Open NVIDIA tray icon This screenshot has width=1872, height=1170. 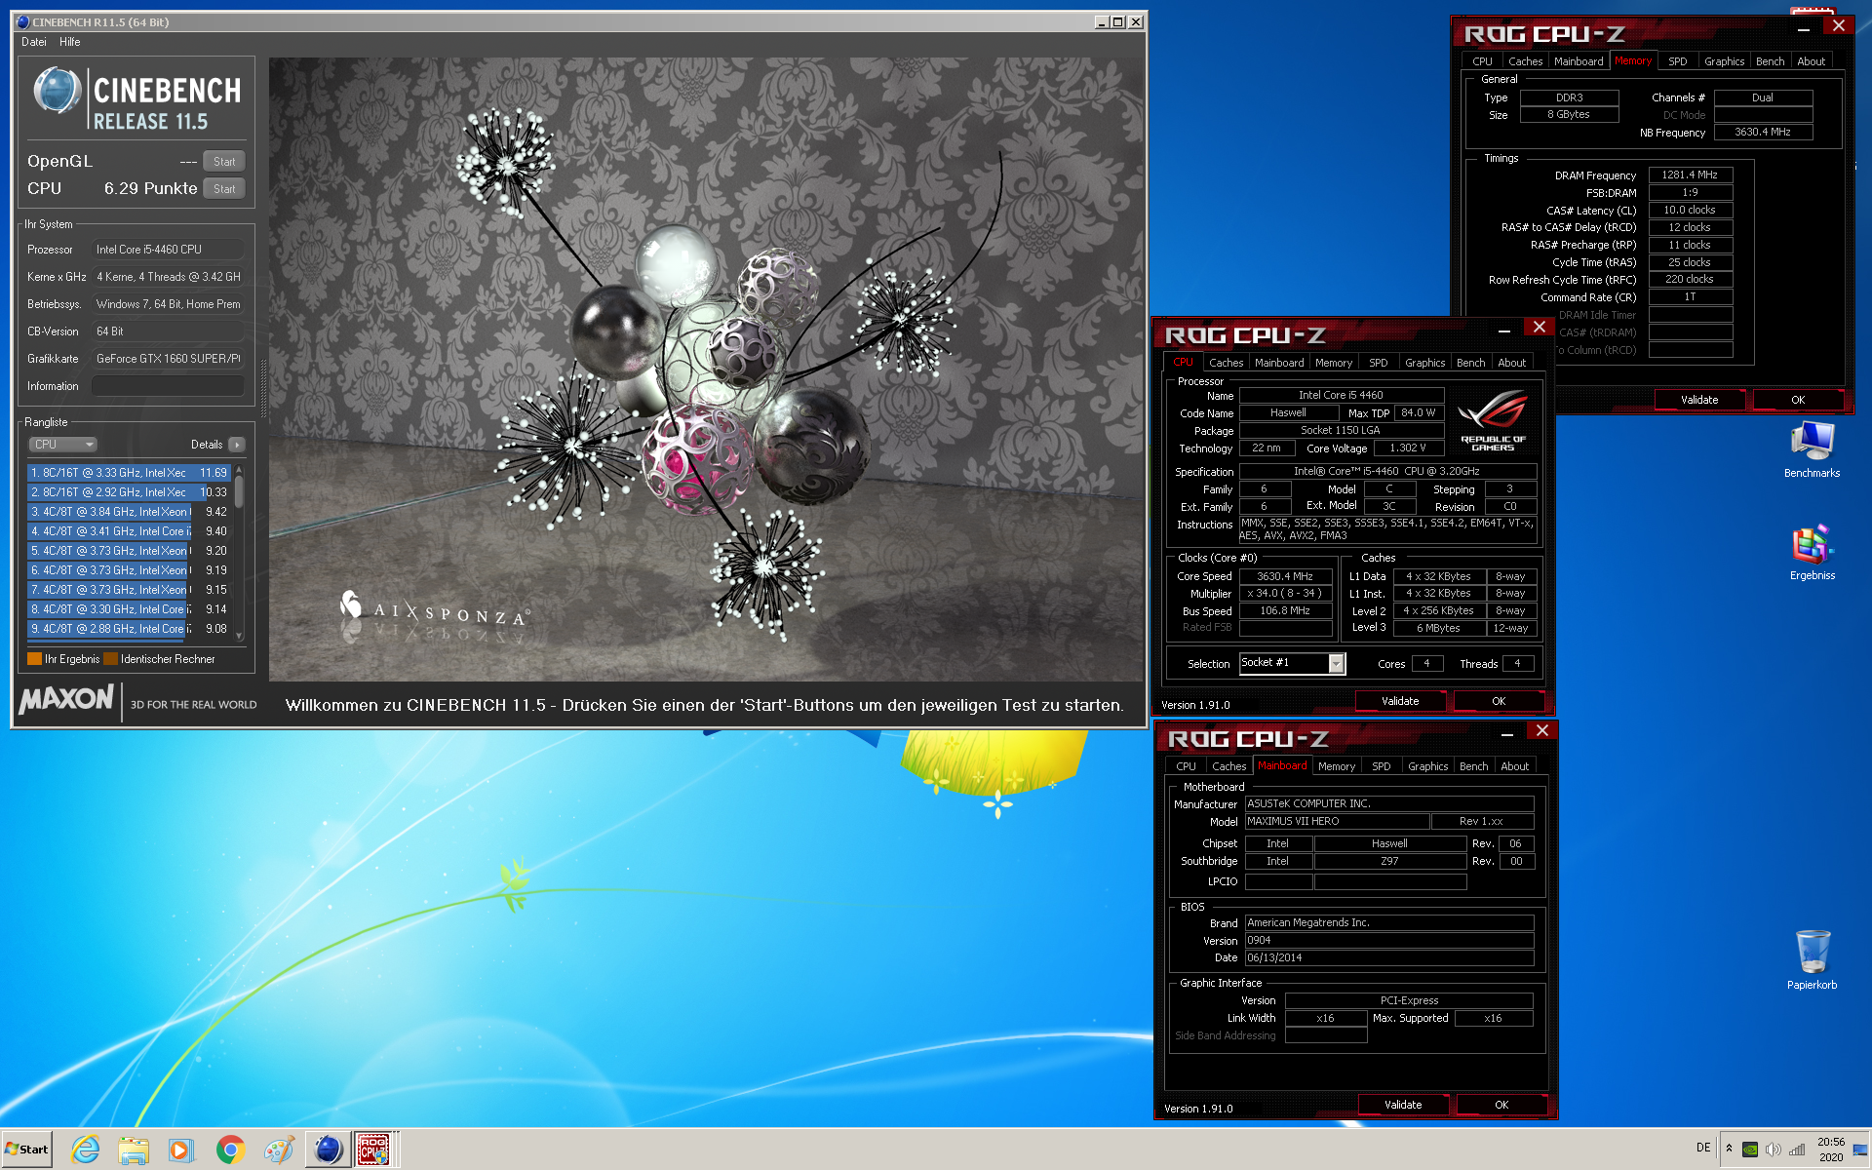[x=1750, y=1150]
